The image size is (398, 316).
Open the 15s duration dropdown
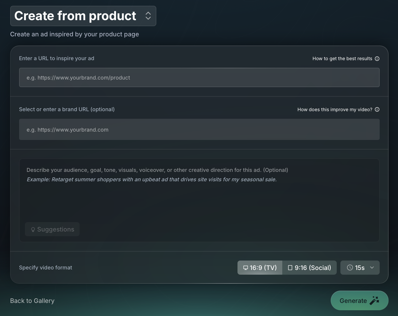click(x=360, y=268)
